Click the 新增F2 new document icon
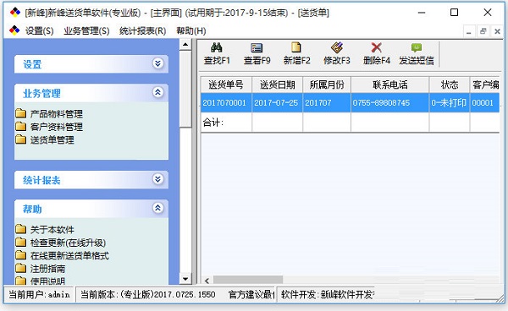Screen dimensions: 508x311 [296, 47]
